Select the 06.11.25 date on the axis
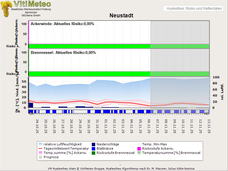Image resolution: width=228 pixels, height=171 pixels. (x=148, y=125)
